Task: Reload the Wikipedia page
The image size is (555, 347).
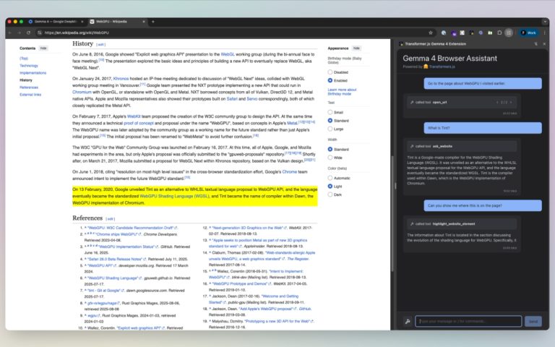Action: coord(28,33)
